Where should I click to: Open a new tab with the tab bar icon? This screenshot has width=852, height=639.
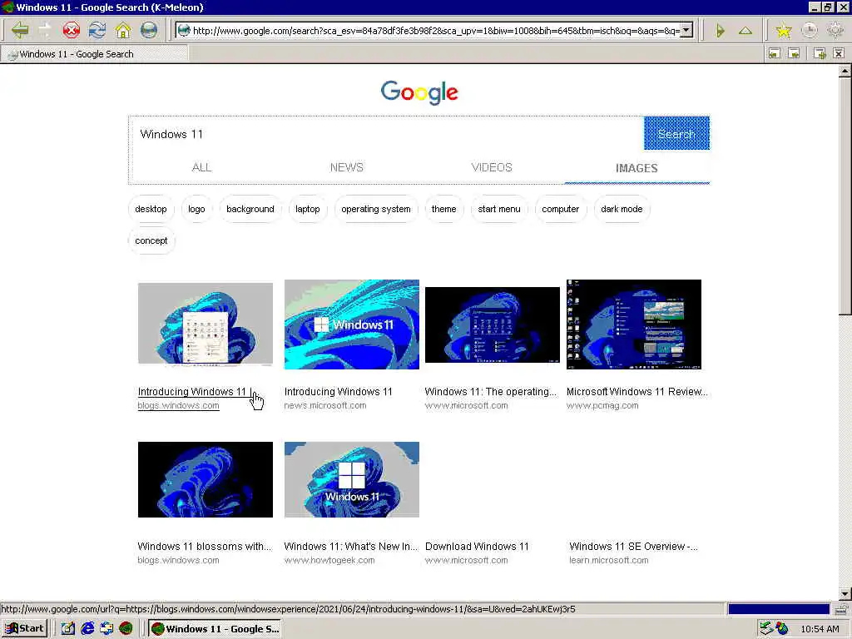[x=820, y=53]
